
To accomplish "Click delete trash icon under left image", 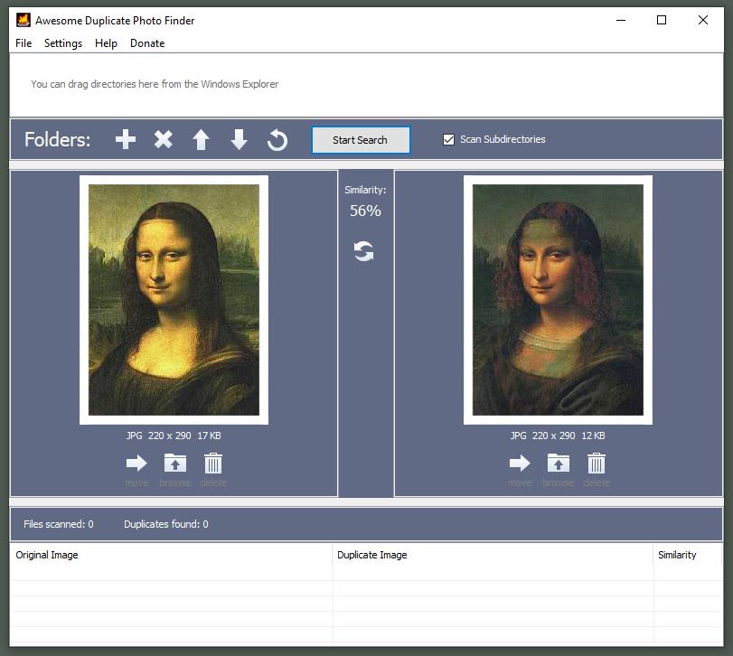I will pos(213,463).
